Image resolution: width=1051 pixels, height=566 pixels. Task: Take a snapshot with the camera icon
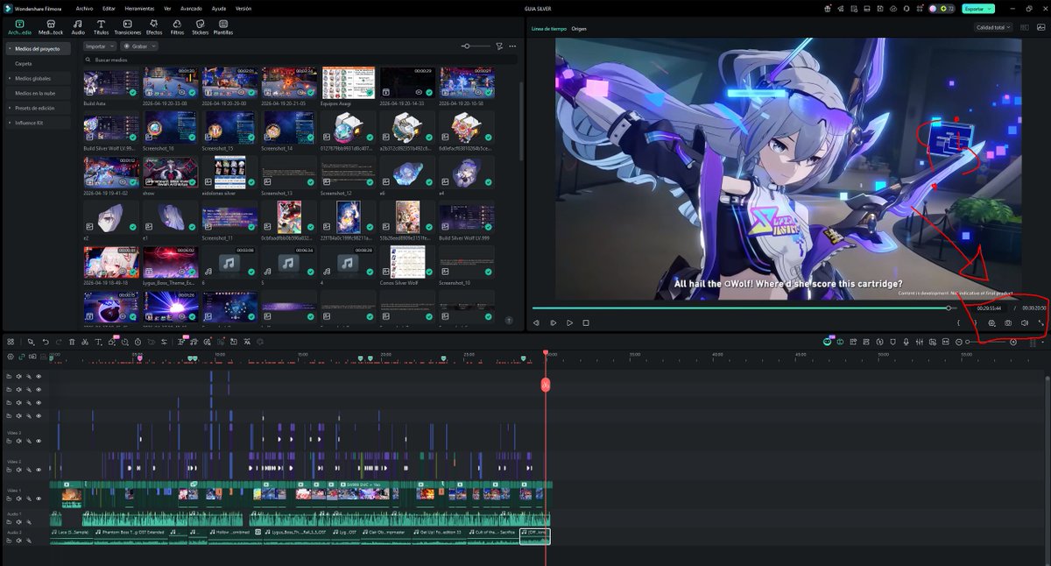[1008, 322]
